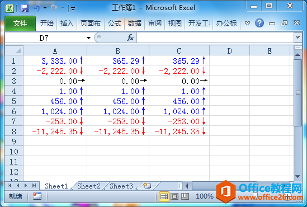Open the 数据 ribbon tab
This screenshot has height=207, width=307.
[x=135, y=23]
